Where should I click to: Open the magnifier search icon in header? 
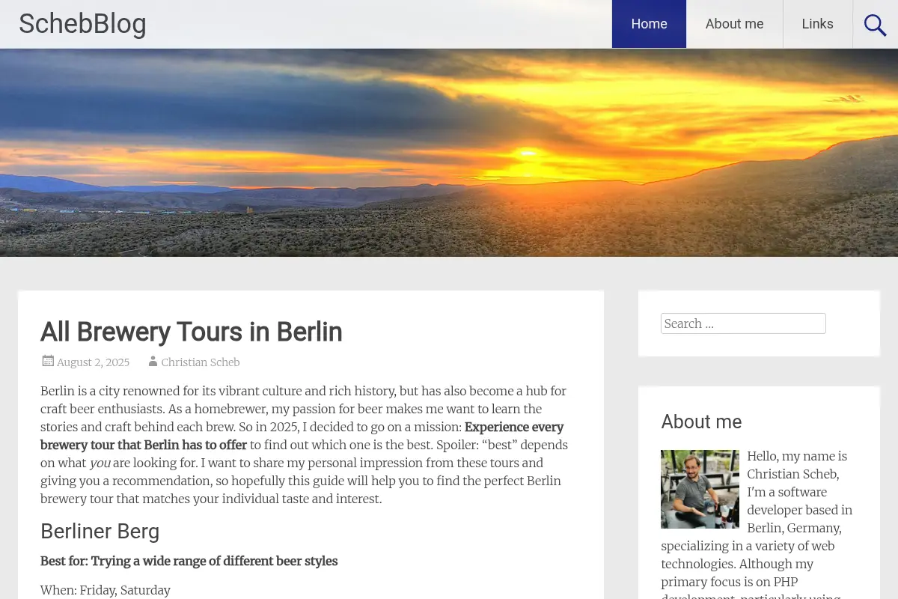coord(875,24)
